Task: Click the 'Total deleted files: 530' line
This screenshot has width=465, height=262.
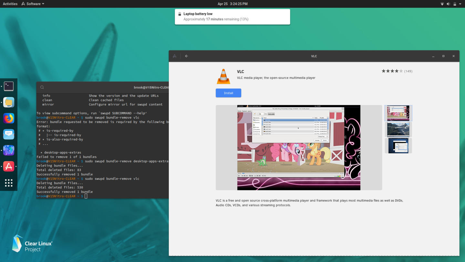Action: click(x=60, y=187)
